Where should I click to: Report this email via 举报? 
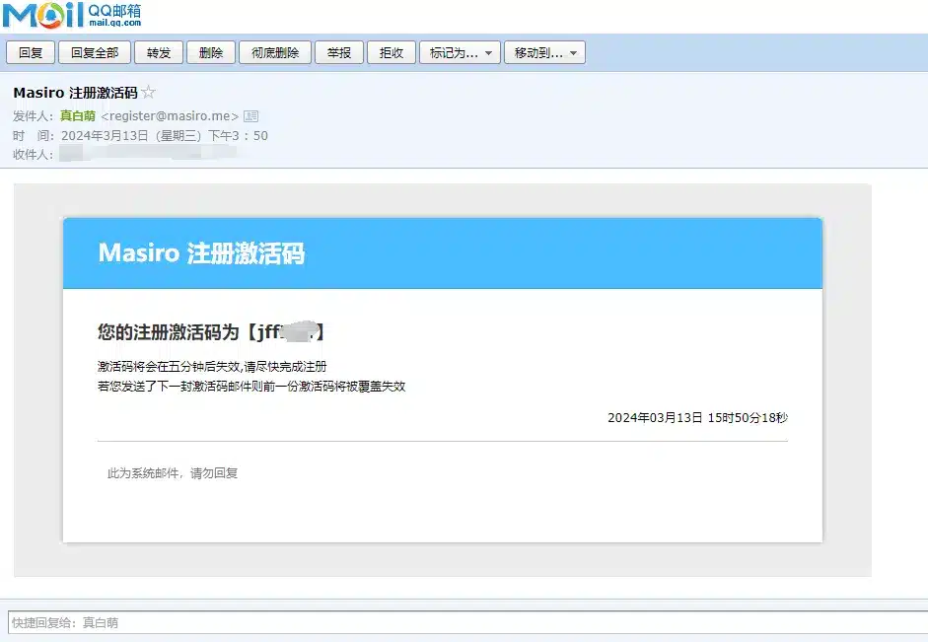coord(339,53)
